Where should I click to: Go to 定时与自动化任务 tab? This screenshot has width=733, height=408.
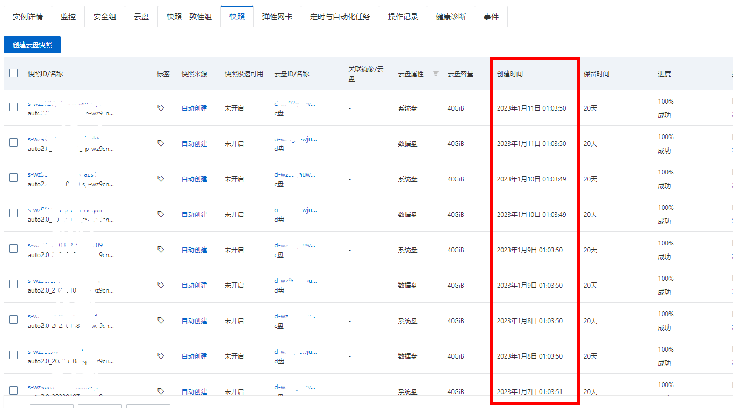(x=340, y=17)
